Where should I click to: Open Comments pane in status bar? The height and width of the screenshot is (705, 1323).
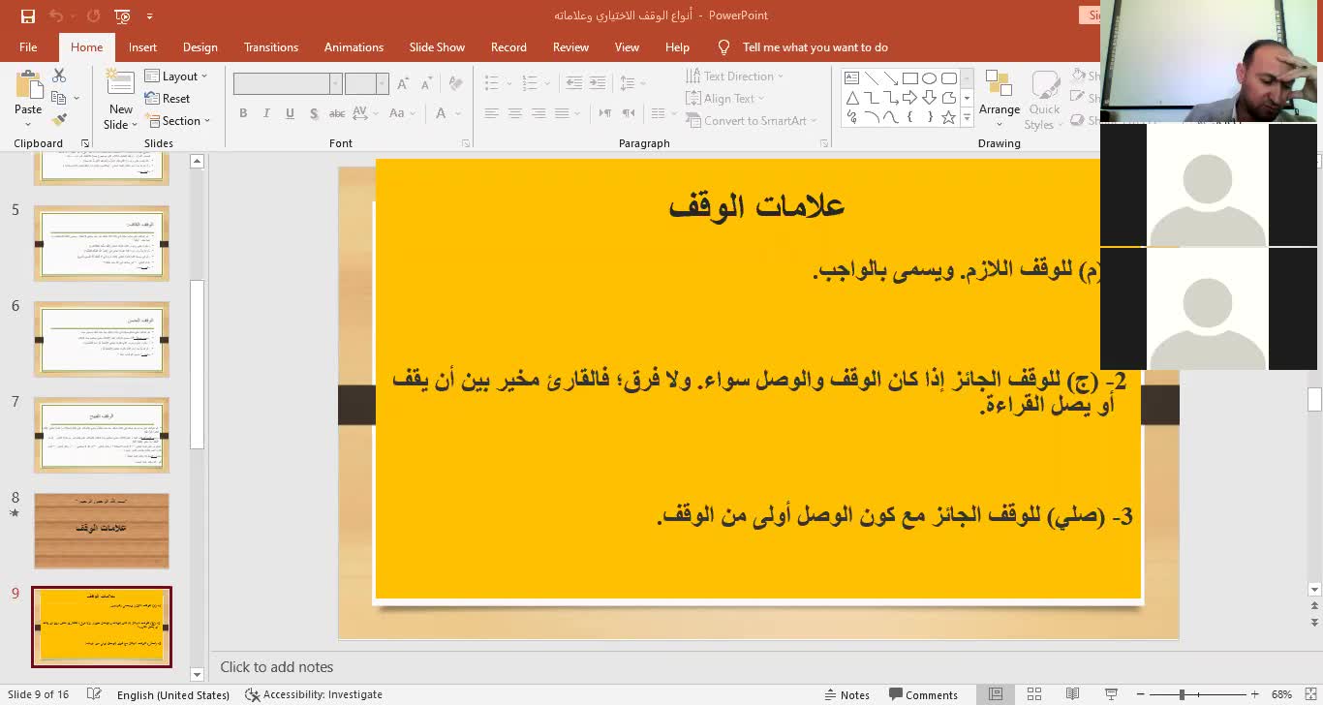tap(923, 694)
